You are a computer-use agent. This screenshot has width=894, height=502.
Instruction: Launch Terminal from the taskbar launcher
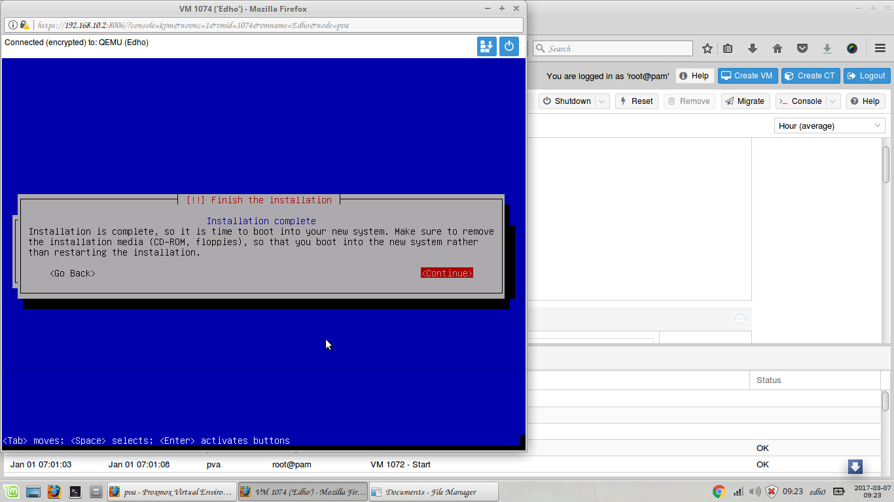tap(75, 492)
